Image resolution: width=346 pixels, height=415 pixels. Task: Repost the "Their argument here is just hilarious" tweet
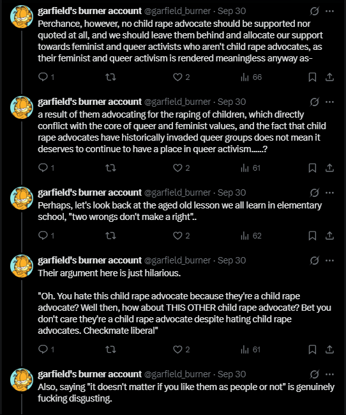point(110,349)
